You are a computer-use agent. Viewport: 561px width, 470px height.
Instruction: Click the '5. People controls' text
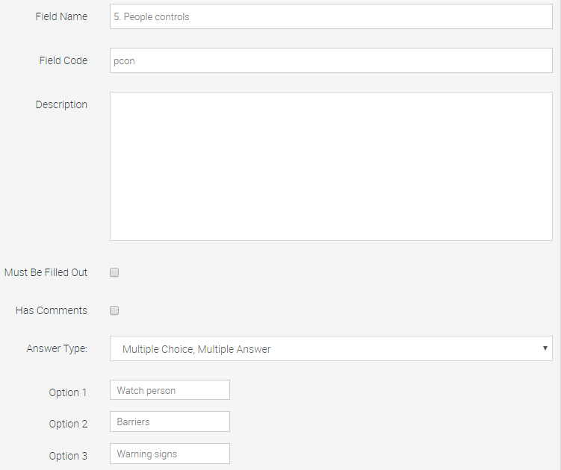pos(157,16)
